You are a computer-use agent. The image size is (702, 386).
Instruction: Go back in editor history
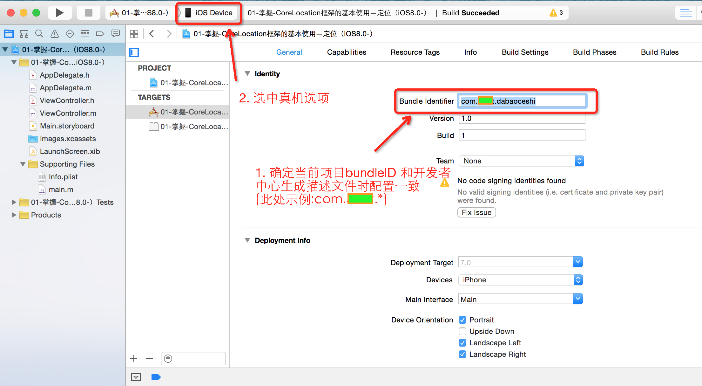coord(152,34)
